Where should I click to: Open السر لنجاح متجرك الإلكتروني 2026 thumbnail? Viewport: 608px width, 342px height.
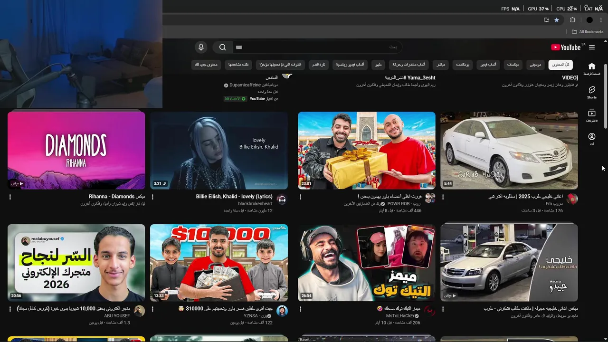pos(76,263)
